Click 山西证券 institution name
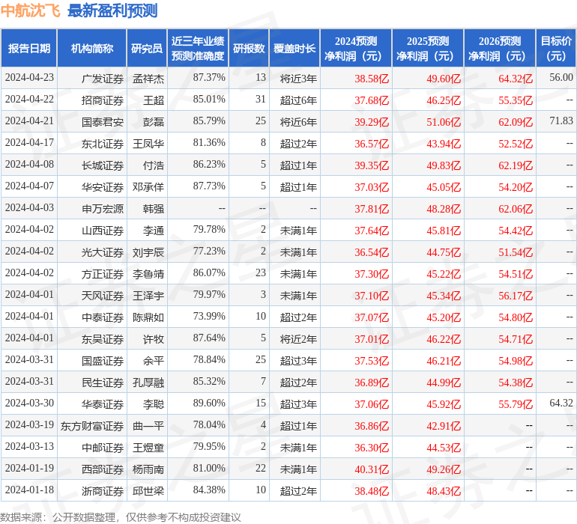This screenshot has width=577, height=524. pos(103,231)
